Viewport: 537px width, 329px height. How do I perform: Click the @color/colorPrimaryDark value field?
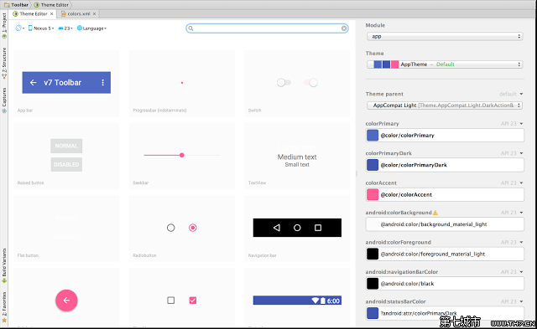coord(445,165)
